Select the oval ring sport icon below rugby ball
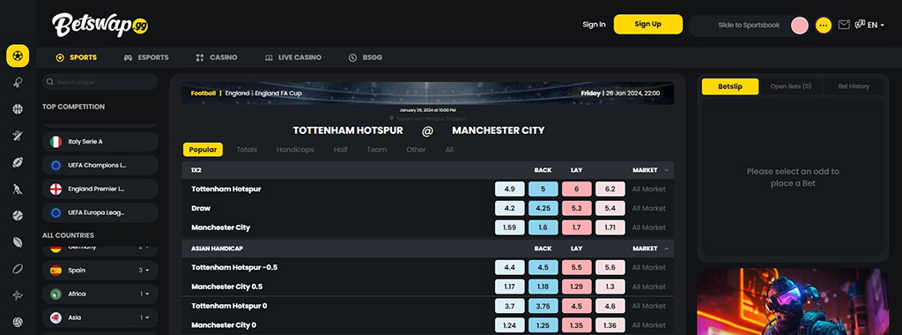The image size is (902, 335). click(x=18, y=268)
